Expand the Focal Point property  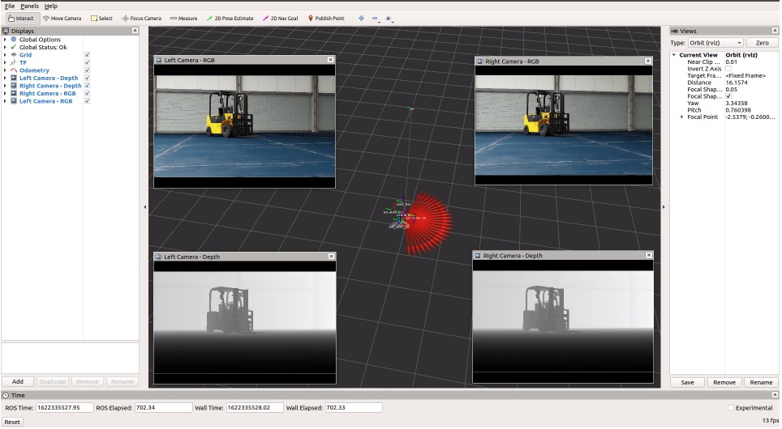click(x=681, y=117)
